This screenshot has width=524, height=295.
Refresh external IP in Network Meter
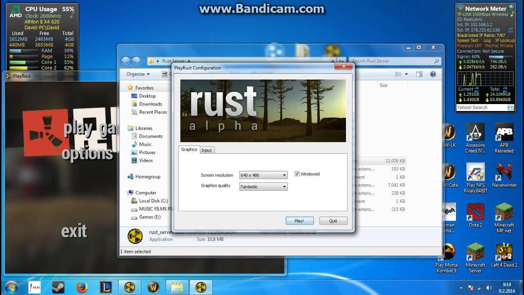pos(510,30)
